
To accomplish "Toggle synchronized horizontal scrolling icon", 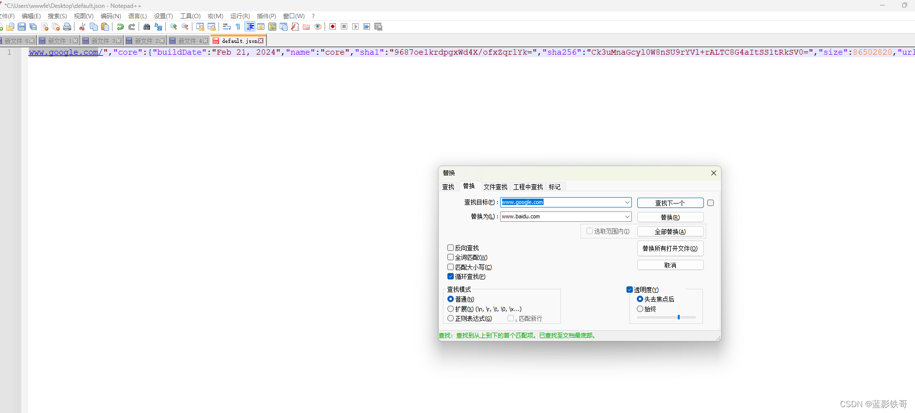I will coord(212,27).
